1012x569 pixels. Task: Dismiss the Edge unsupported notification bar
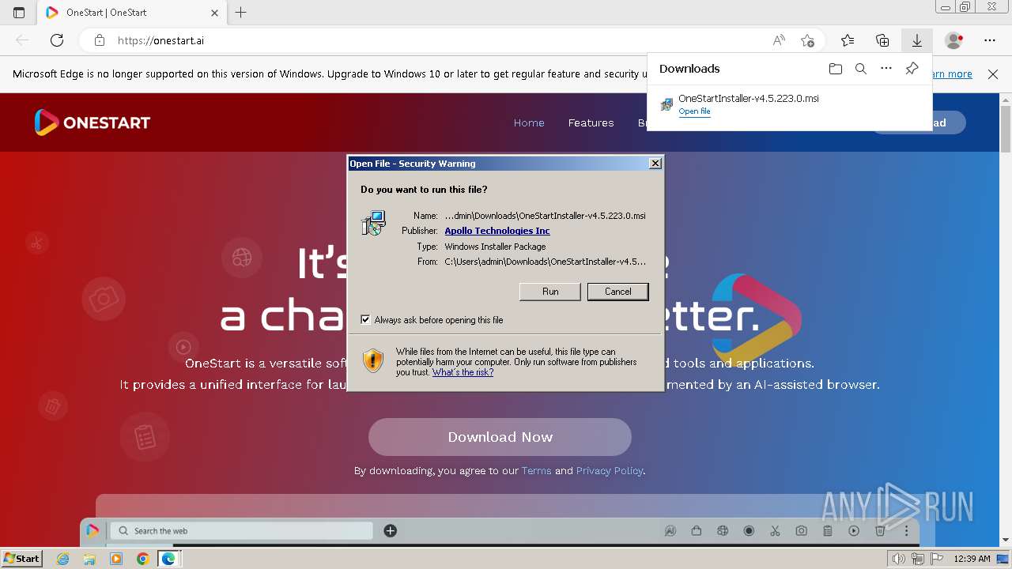pyautogui.click(x=993, y=74)
